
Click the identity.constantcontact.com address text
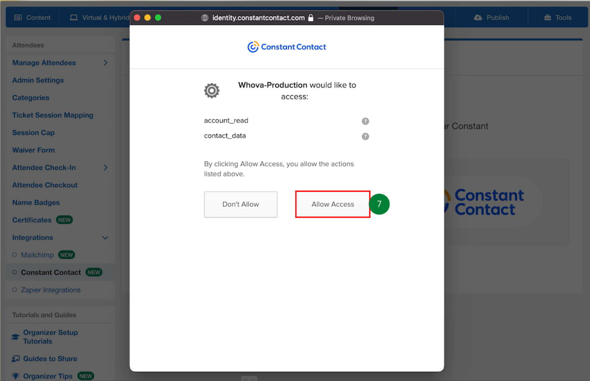[x=258, y=18]
